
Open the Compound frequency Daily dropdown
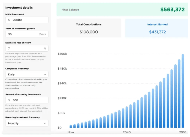(x=27, y=74)
